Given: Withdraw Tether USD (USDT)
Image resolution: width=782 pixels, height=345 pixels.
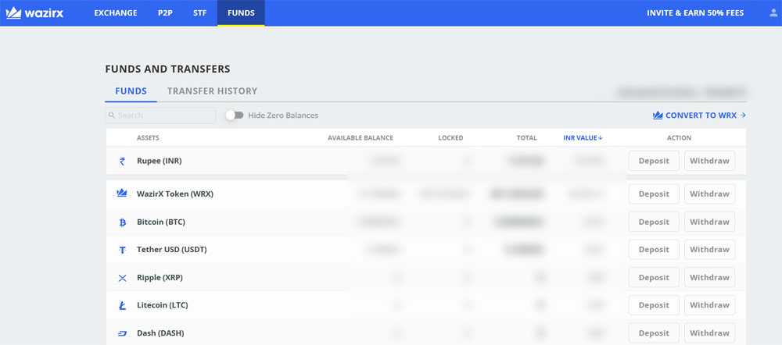Looking at the screenshot, I should [x=710, y=250].
